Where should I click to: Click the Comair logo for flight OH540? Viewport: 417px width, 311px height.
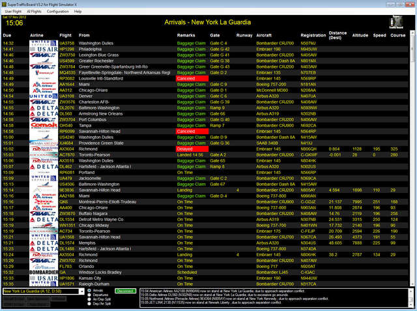coord(44,125)
